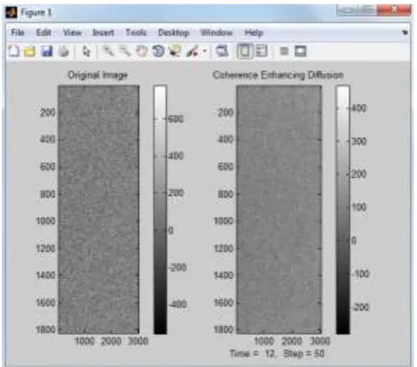Image resolution: width=417 pixels, height=367 pixels.
Task: Click inside the Original Image plot
Action: click(x=98, y=209)
